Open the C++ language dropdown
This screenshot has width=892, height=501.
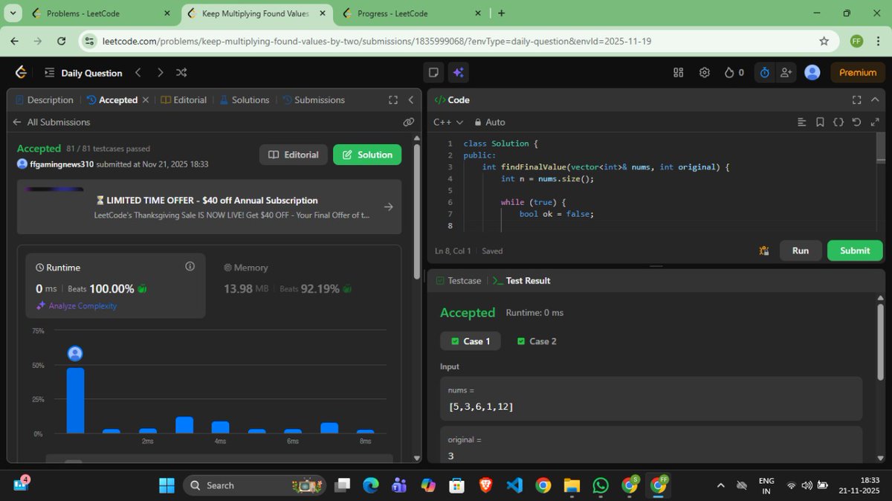pos(446,122)
